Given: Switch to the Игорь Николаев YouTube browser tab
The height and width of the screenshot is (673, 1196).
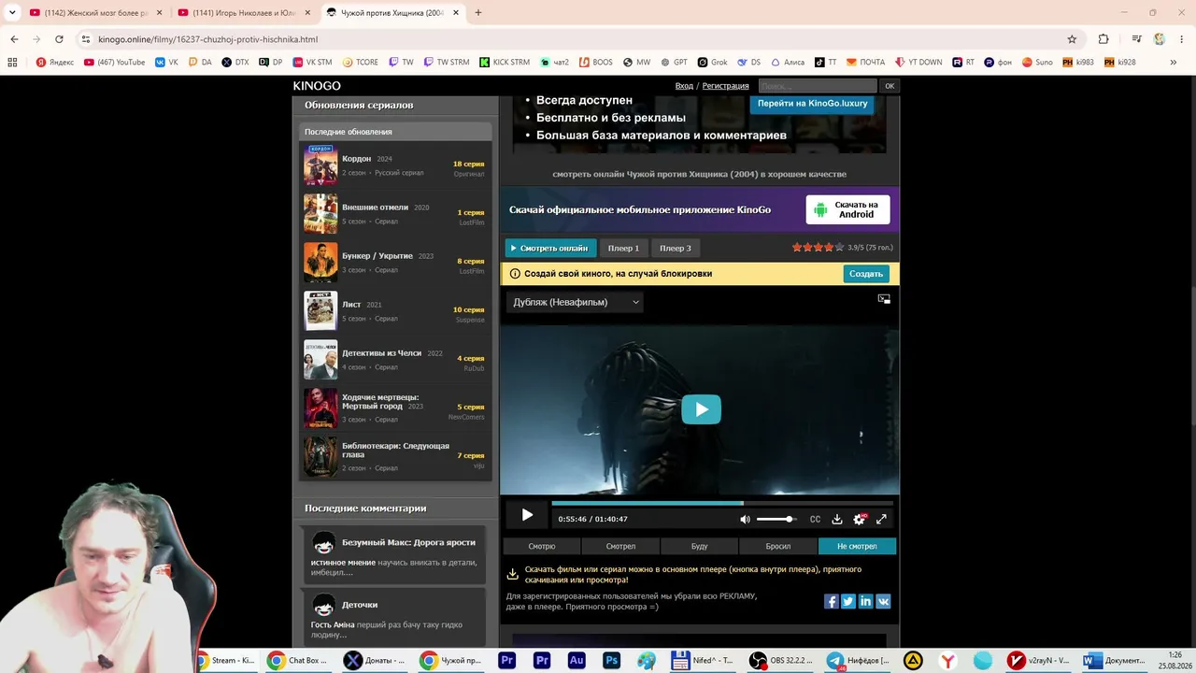Looking at the screenshot, I should 242,13.
